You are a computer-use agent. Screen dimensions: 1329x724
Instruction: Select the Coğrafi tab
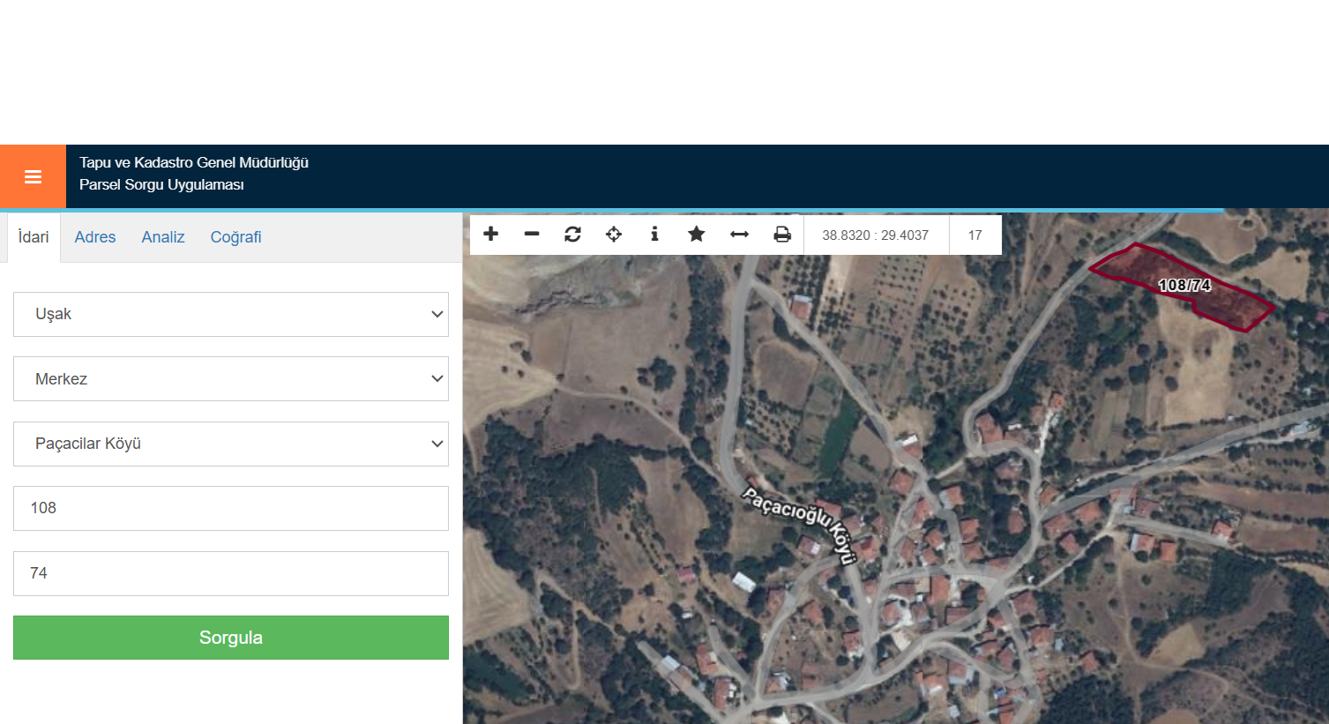(235, 237)
